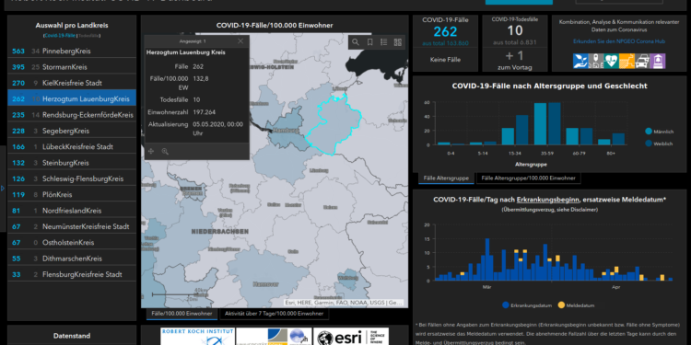691x345 pixels.
Task: Click the blue plant-in-hand Hub icon
Action: [580, 61]
